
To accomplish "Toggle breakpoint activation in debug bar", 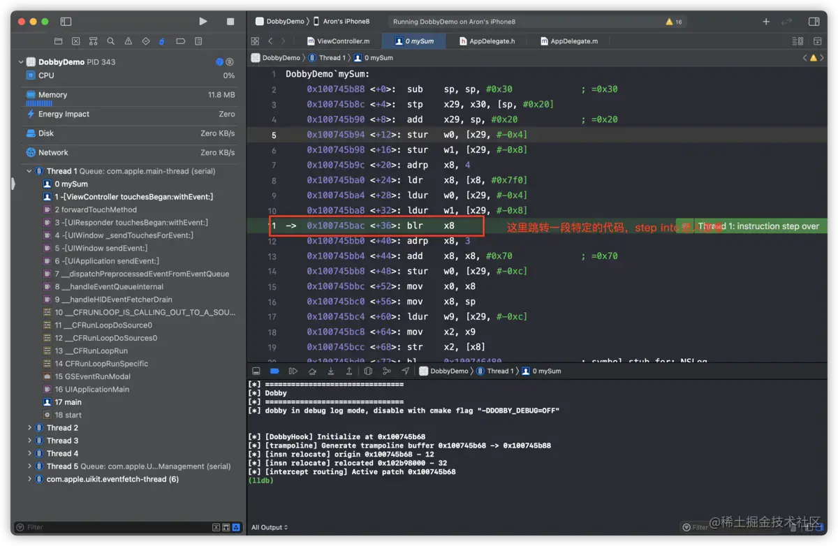I will tap(274, 371).
